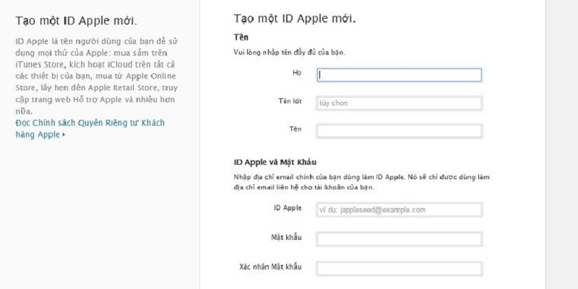Focus the Mật khẩu password field
Viewport: 578px width, 289px height.
coord(400,239)
